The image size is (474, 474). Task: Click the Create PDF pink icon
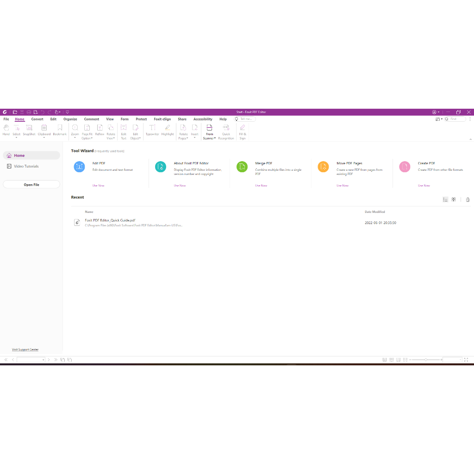tap(405, 167)
